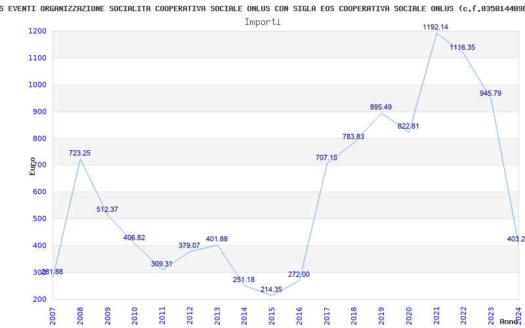
Task: Click the 379.07 data label
Action: (x=189, y=245)
